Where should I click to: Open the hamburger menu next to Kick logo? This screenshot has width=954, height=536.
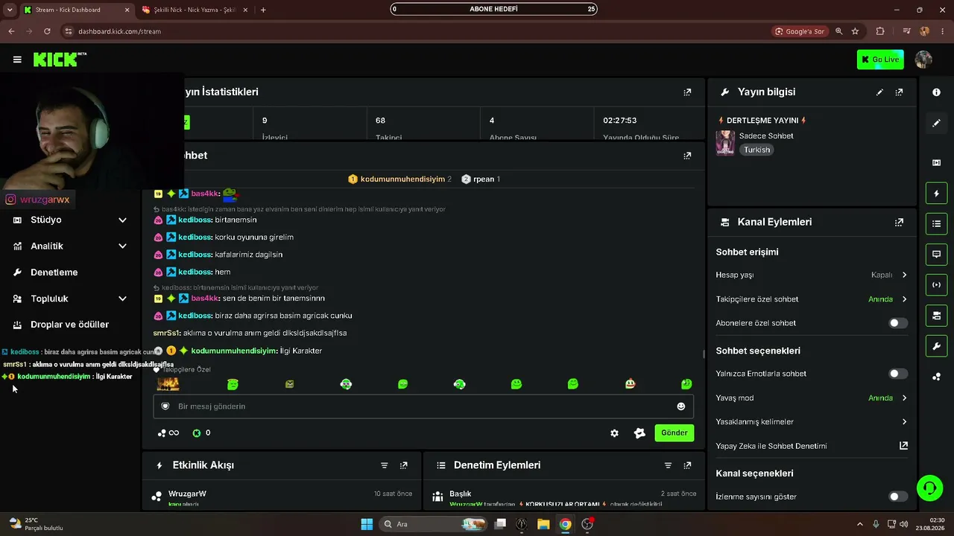[17, 60]
